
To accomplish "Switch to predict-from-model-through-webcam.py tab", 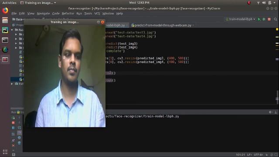I will [x=163, y=25].
